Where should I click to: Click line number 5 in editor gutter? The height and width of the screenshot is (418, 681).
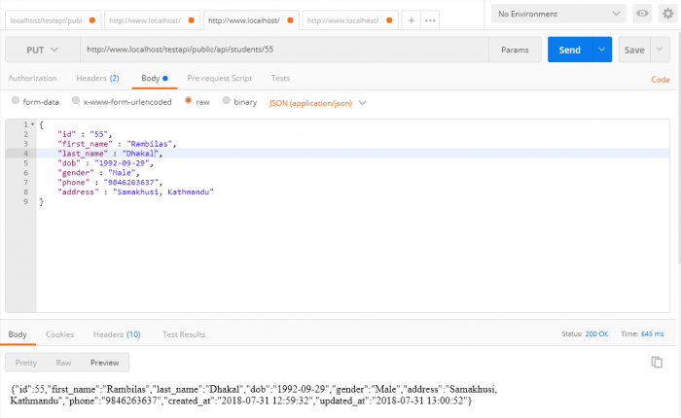pos(25,163)
